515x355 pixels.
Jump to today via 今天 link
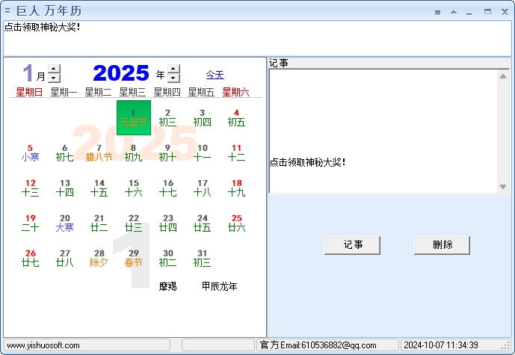(x=215, y=75)
